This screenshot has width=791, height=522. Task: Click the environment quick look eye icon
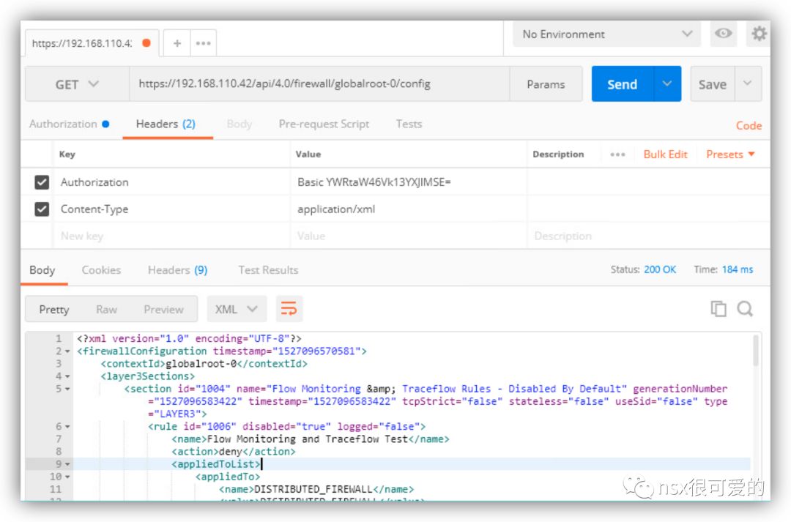pyautogui.click(x=724, y=34)
